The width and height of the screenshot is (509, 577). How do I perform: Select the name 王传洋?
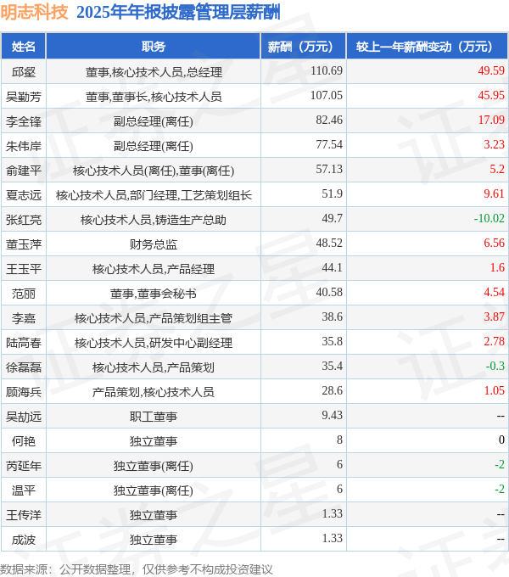coord(24,515)
